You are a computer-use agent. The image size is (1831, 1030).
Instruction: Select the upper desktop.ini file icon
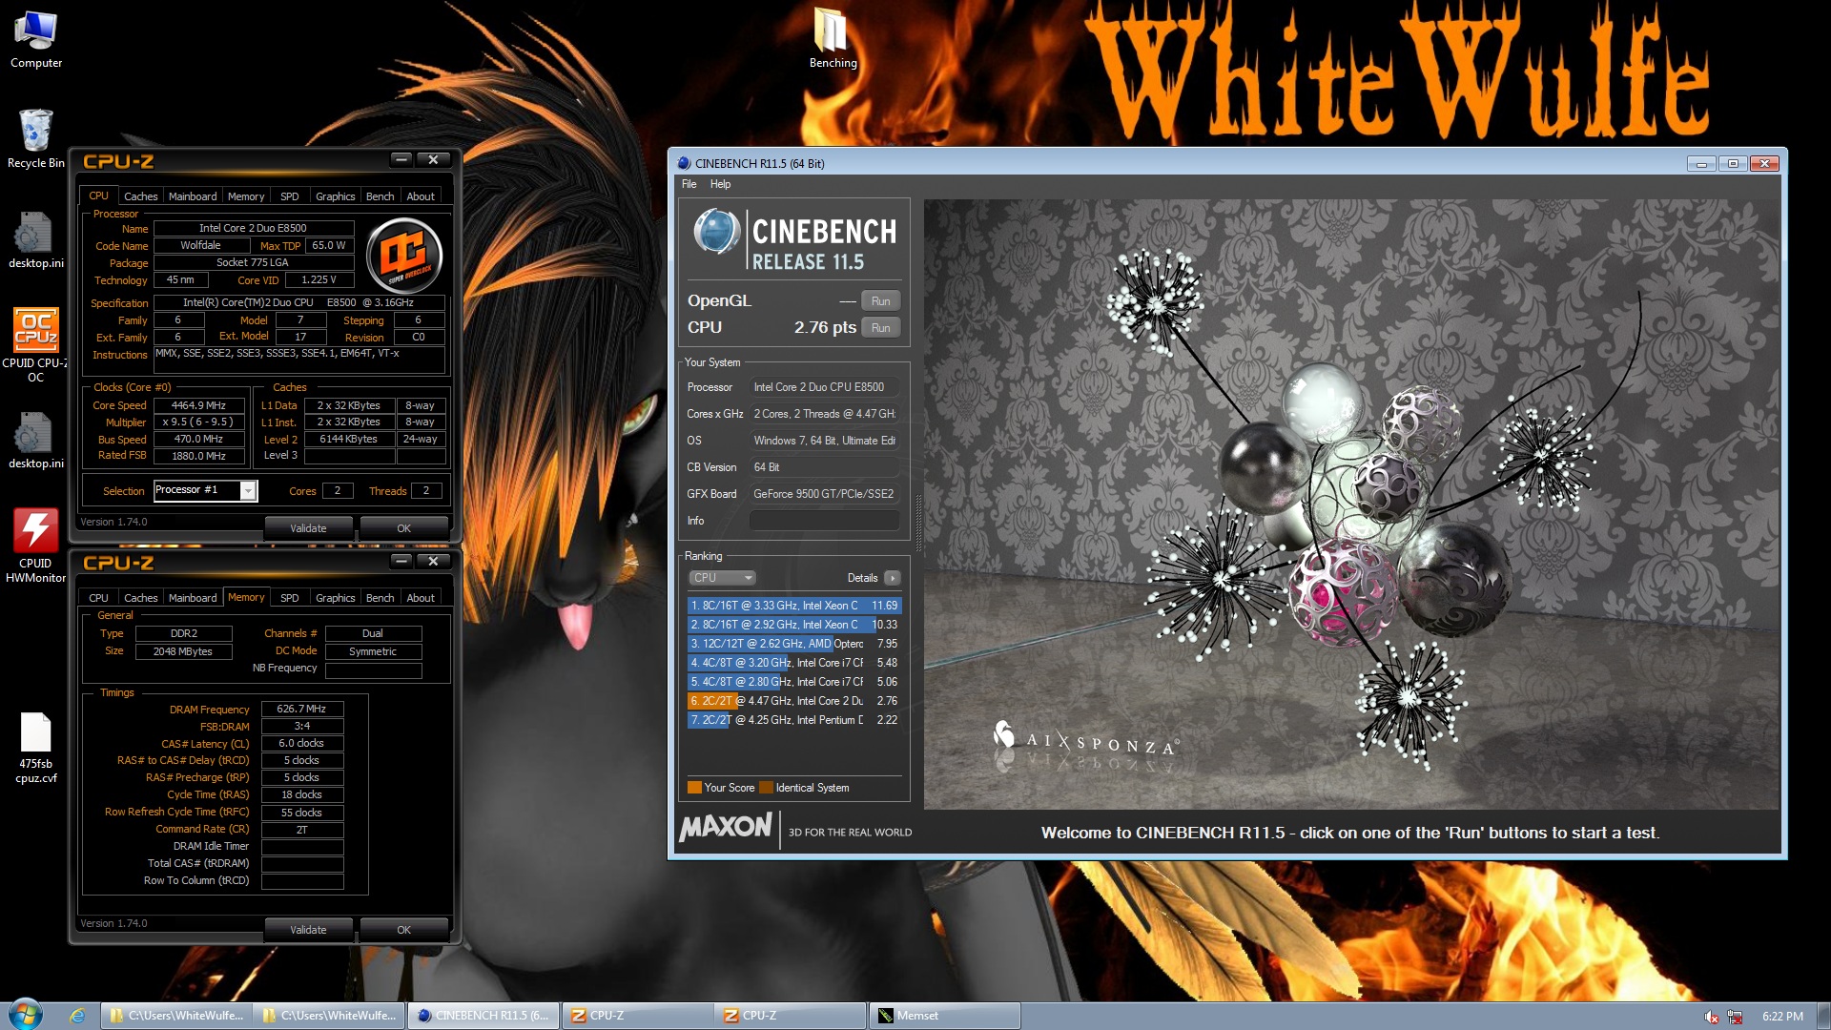click(x=36, y=240)
